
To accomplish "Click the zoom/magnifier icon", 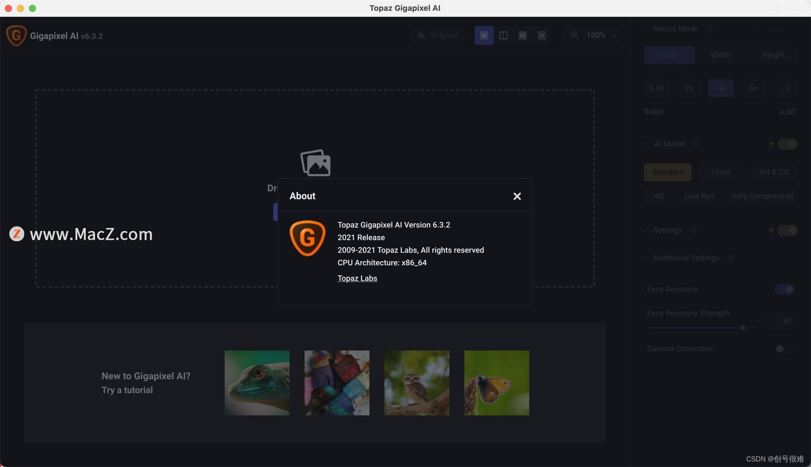I will point(574,35).
